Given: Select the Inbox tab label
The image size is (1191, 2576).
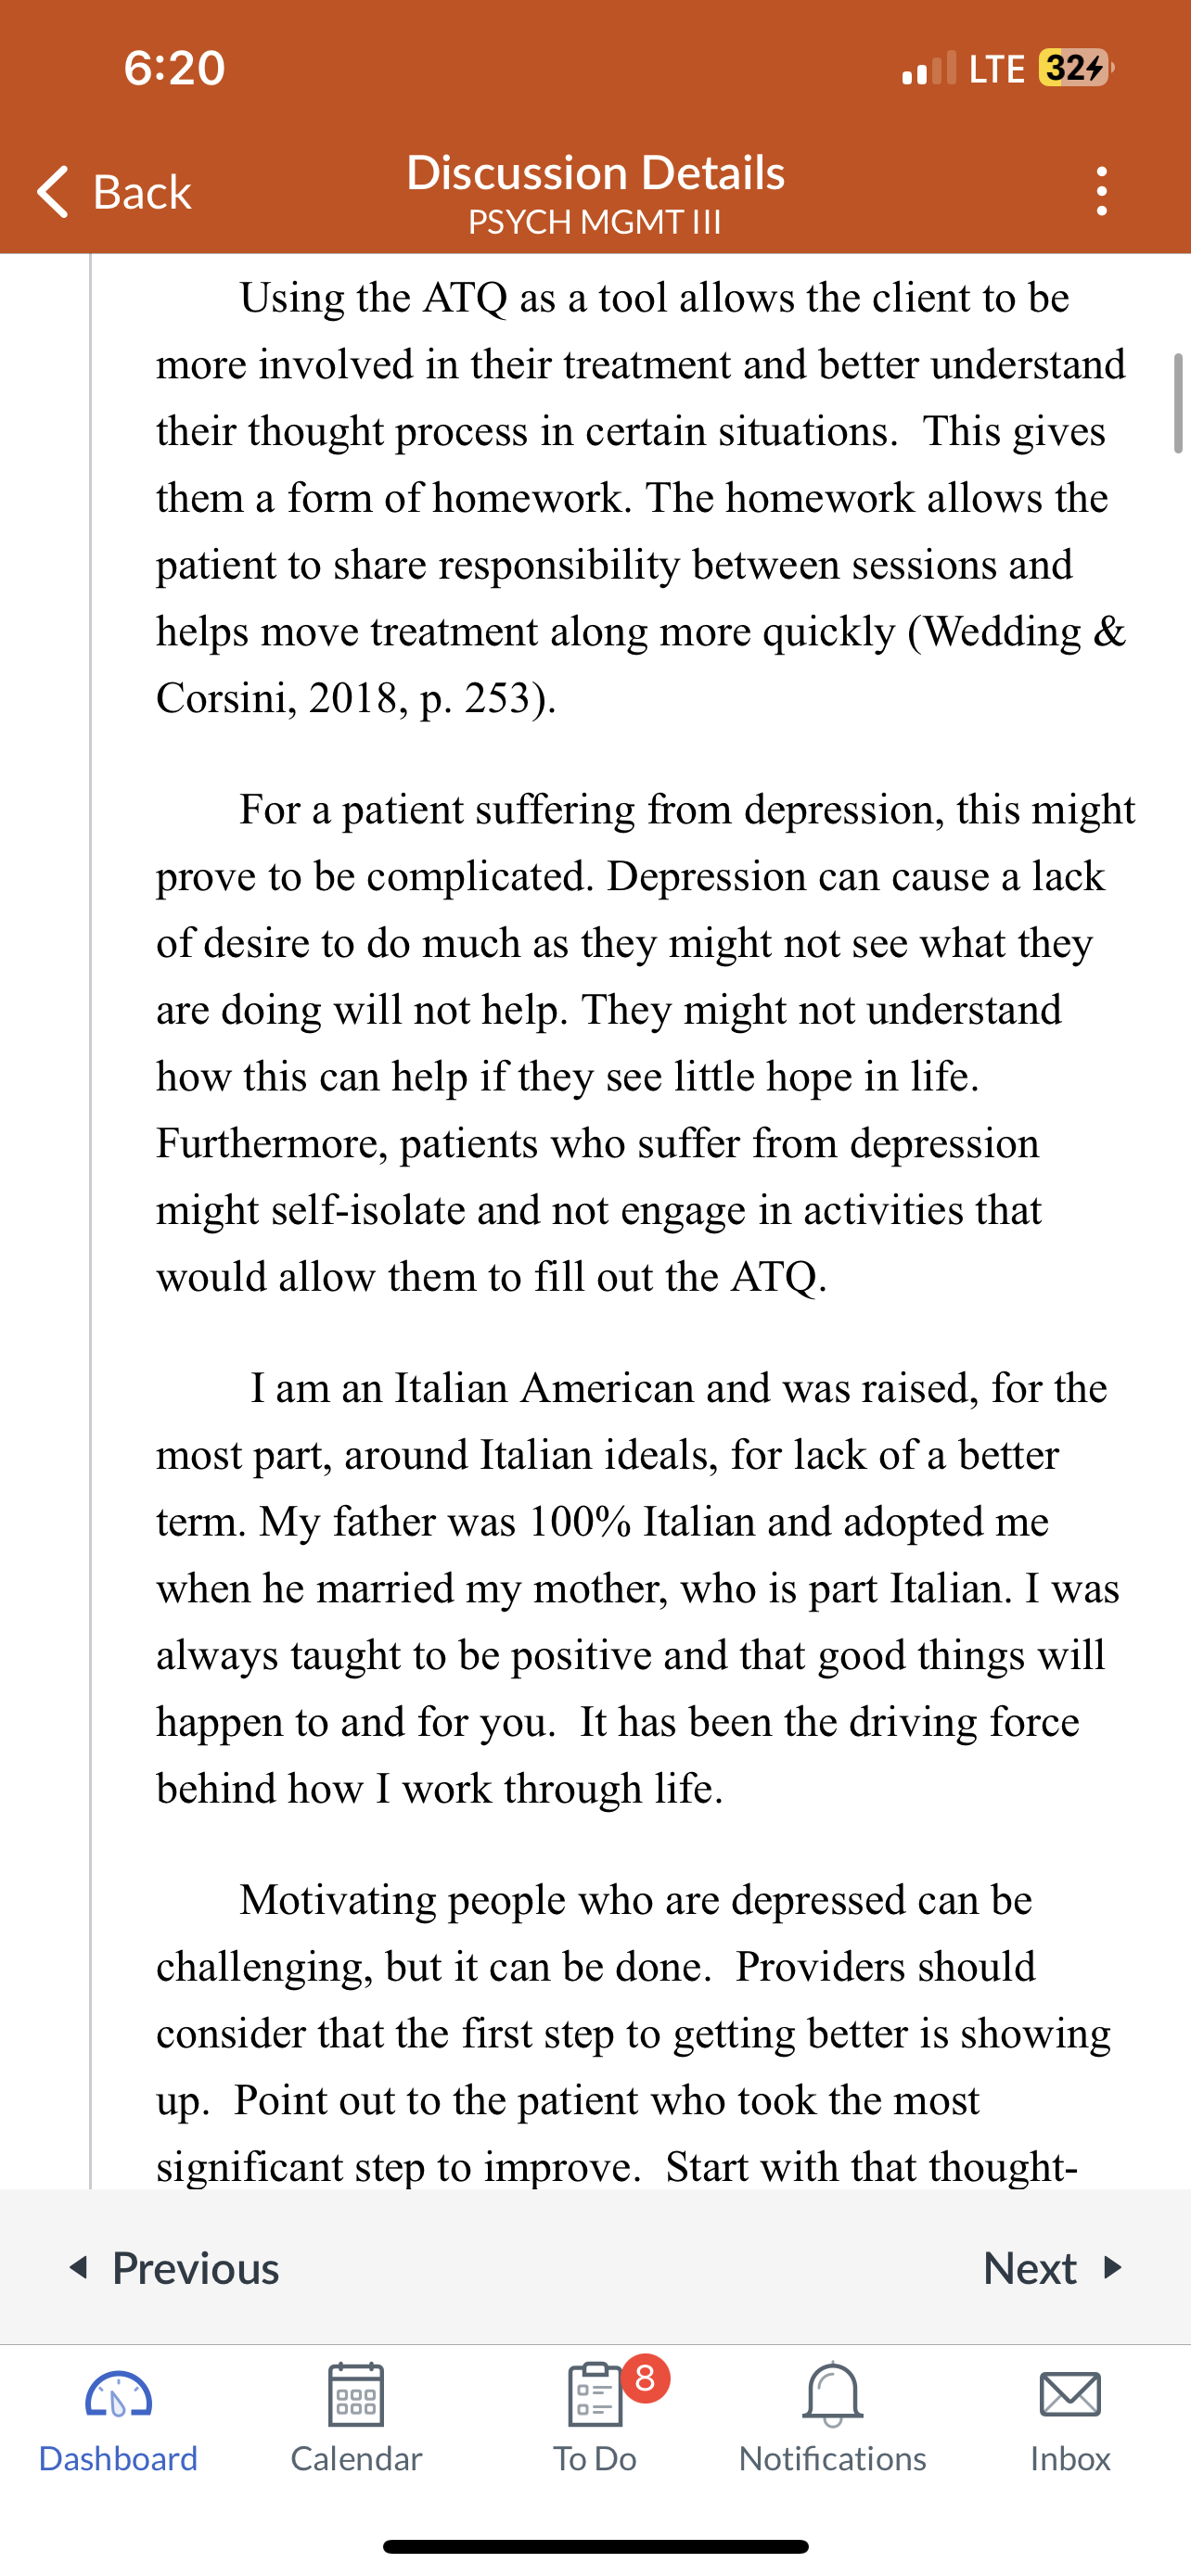Looking at the screenshot, I should pos(1070,2458).
